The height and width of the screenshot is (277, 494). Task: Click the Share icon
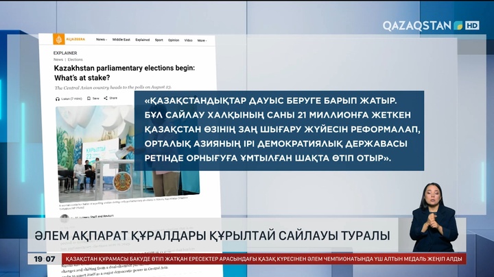[x=106, y=98]
